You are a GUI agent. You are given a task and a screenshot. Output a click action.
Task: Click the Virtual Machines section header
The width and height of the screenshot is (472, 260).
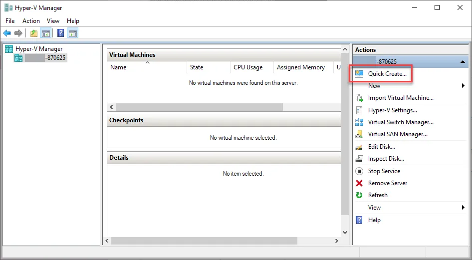224,55
